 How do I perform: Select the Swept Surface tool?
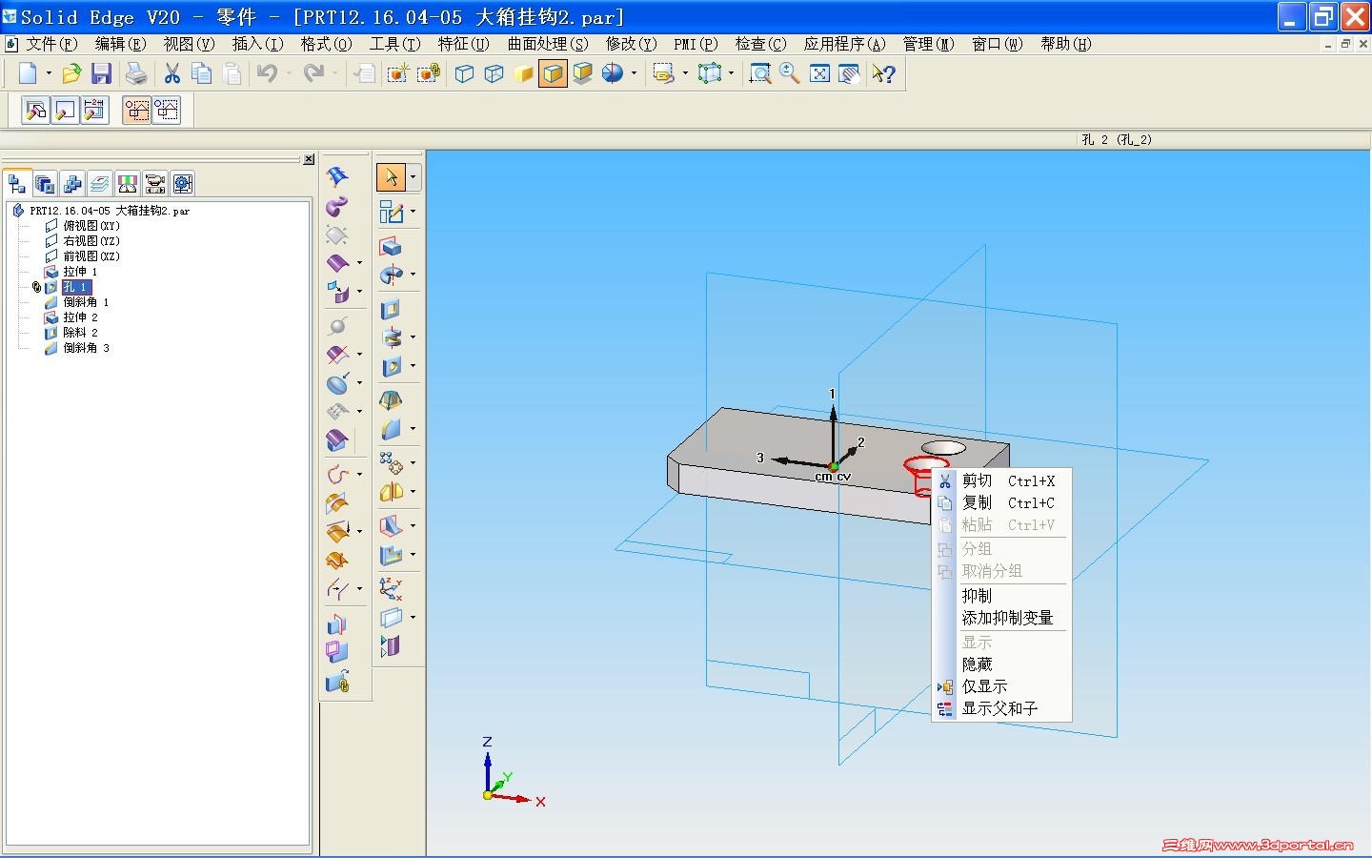pos(337,206)
